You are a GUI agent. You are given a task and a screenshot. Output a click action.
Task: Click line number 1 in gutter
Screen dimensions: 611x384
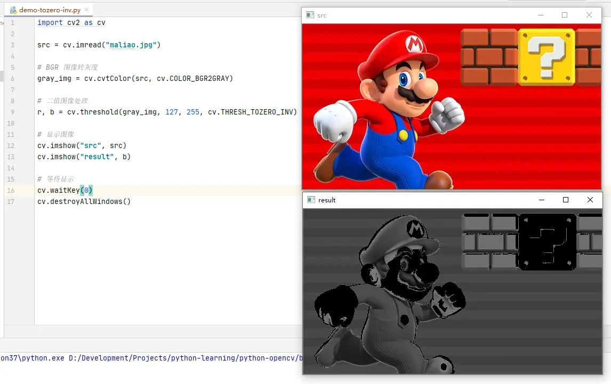point(12,23)
